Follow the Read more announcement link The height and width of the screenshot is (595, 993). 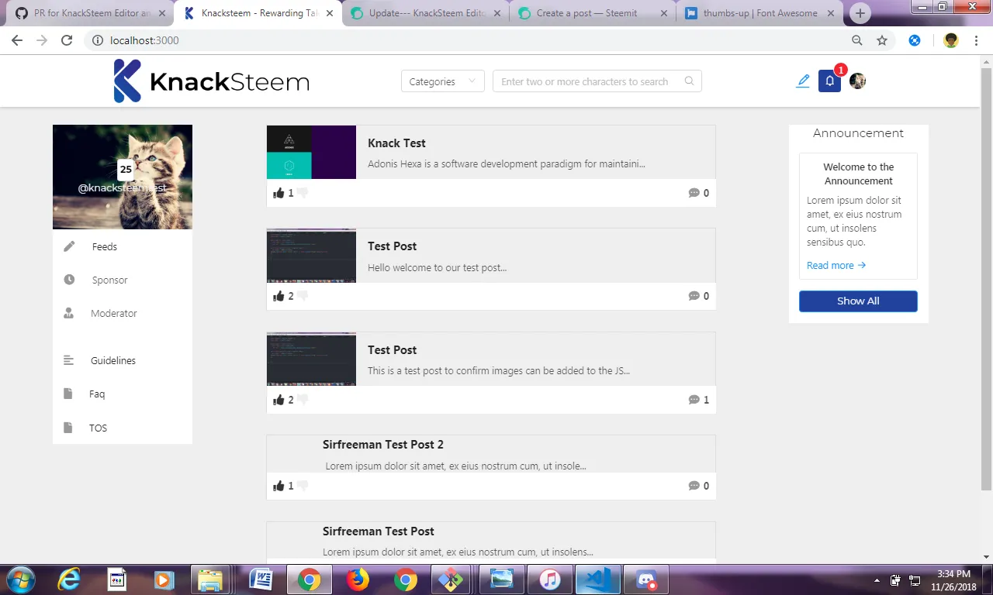pos(836,265)
